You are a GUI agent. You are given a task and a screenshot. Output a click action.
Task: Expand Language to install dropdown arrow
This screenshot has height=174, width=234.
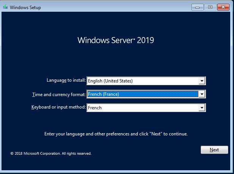202,81
